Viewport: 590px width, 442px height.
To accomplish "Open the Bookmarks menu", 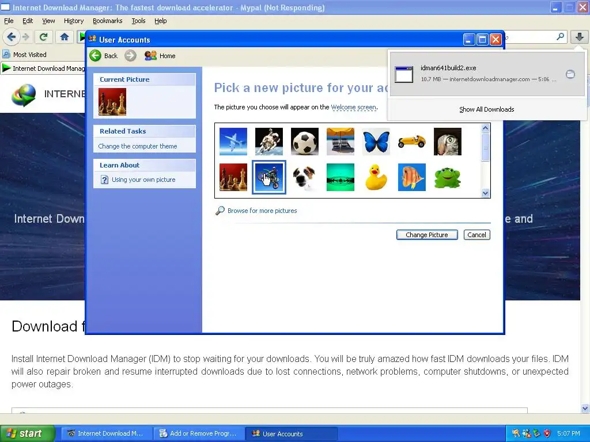I will pyautogui.click(x=108, y=21).
